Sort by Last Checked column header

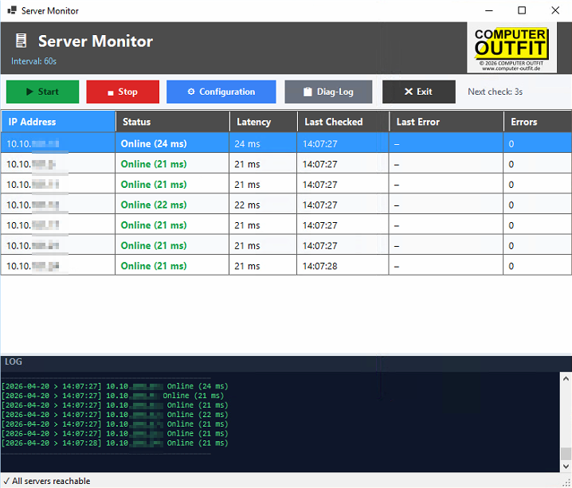[343, 122]
